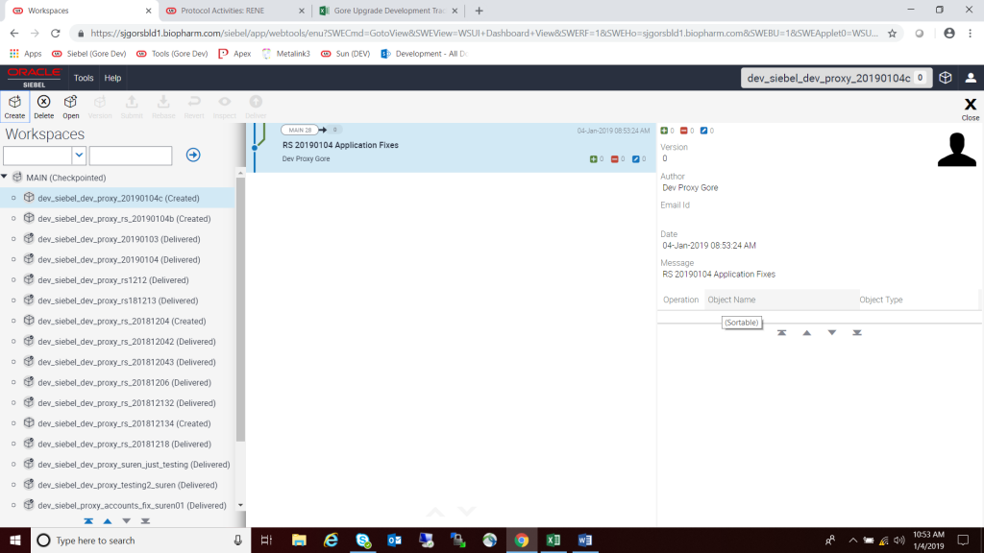Viewport: 984px width, 553px height.
Task: Open the selected workspace
Action: coord(70,106)
